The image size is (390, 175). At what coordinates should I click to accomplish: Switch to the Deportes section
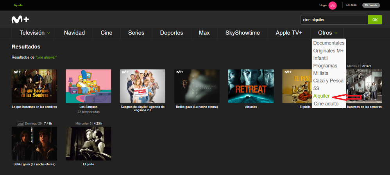171,33
